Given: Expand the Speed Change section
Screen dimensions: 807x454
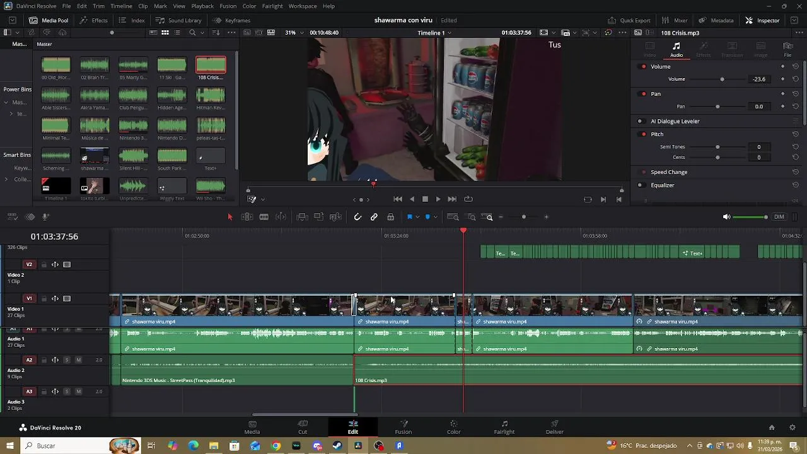Looking at the screenshot, I should (x=669, y=172).
